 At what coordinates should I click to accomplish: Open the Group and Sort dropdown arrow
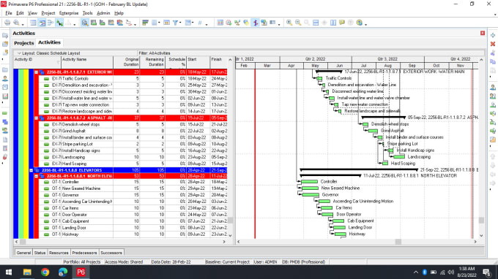(x=193, y=23)
